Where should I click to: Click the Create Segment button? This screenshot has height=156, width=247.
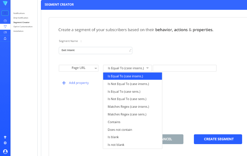tap(218, 139)
